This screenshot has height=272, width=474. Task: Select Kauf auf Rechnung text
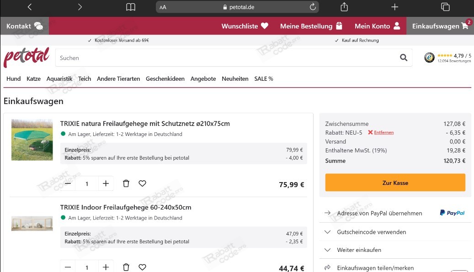point(360,40)
